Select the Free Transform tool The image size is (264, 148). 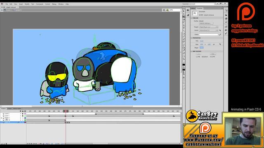[x=184, y=16]
